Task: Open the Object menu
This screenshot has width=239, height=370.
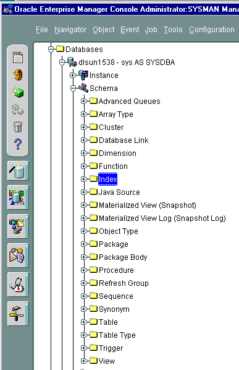Action: pos(104,30)
